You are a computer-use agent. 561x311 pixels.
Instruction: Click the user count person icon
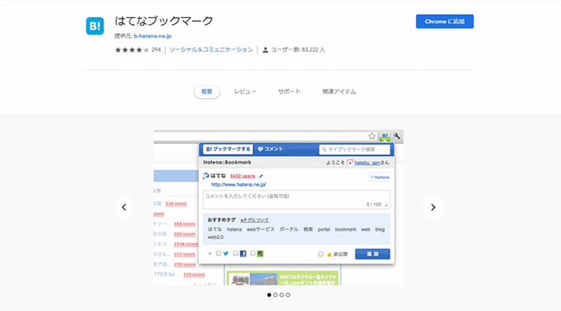265,50
